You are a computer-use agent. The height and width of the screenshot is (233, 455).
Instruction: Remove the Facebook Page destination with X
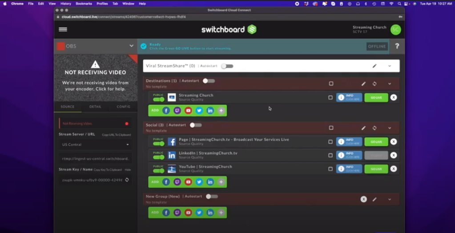point(394,142)
